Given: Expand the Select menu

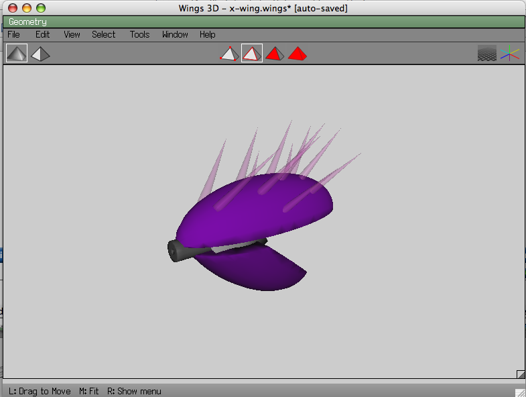Looking at the screenshot, I should [104, 34].
